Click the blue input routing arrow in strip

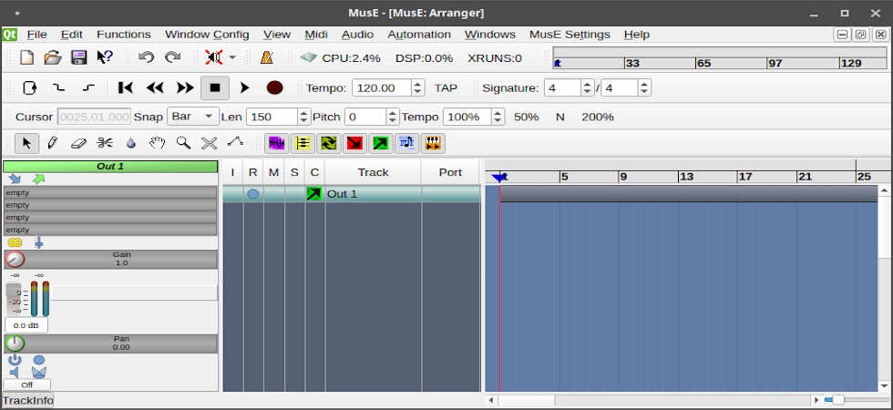point(15,179)
